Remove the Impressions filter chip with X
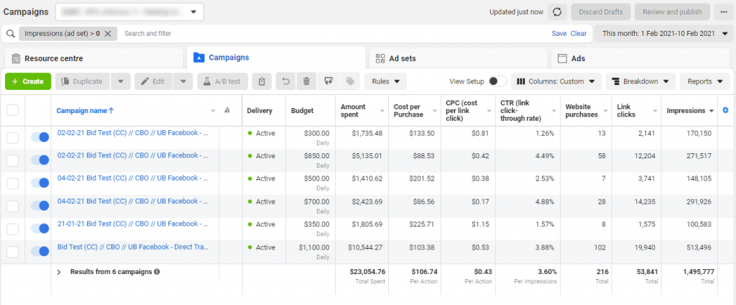The image size is (736, 305). (x=108, y=34)
